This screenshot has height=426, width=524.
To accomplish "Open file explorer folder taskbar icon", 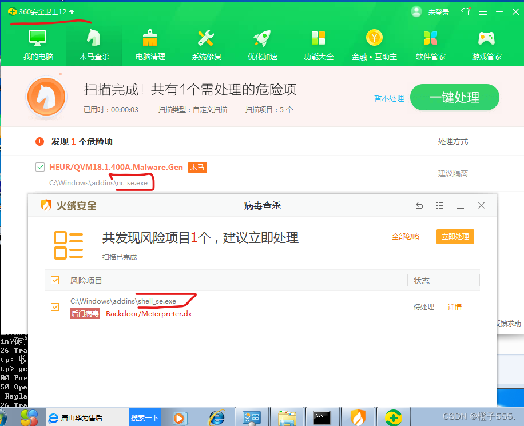I will pyautogui.click(x=287, y=418).
